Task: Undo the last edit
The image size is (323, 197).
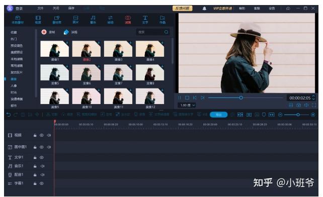Action: [x=9, y=115]
